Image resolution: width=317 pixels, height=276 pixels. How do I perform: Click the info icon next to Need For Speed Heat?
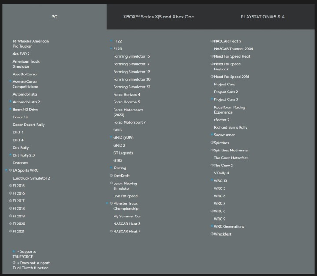212,56
